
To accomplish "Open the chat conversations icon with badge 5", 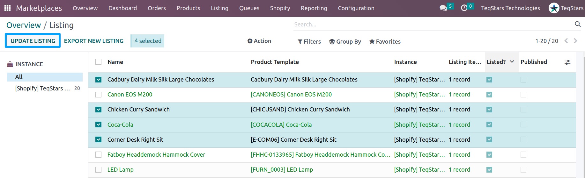I will (x=443, y=8).
